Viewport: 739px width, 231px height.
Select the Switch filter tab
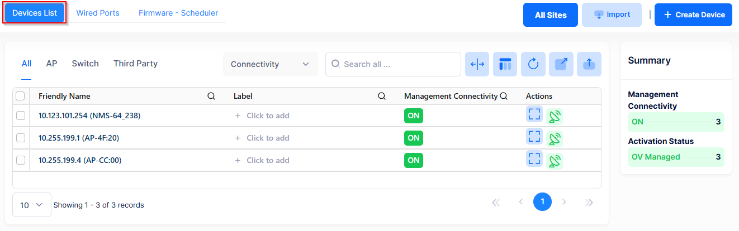[85, 64]
